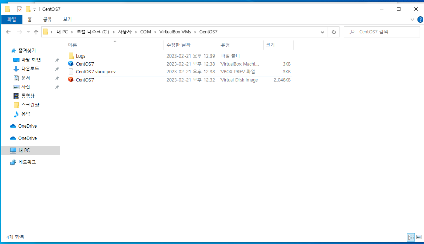Select the Logs folder icon
The image size is (424, 244).
pos(71,56)
